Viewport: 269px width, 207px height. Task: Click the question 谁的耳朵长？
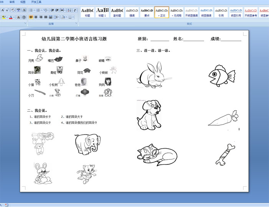pyautogui.click(x=42, y=117)
